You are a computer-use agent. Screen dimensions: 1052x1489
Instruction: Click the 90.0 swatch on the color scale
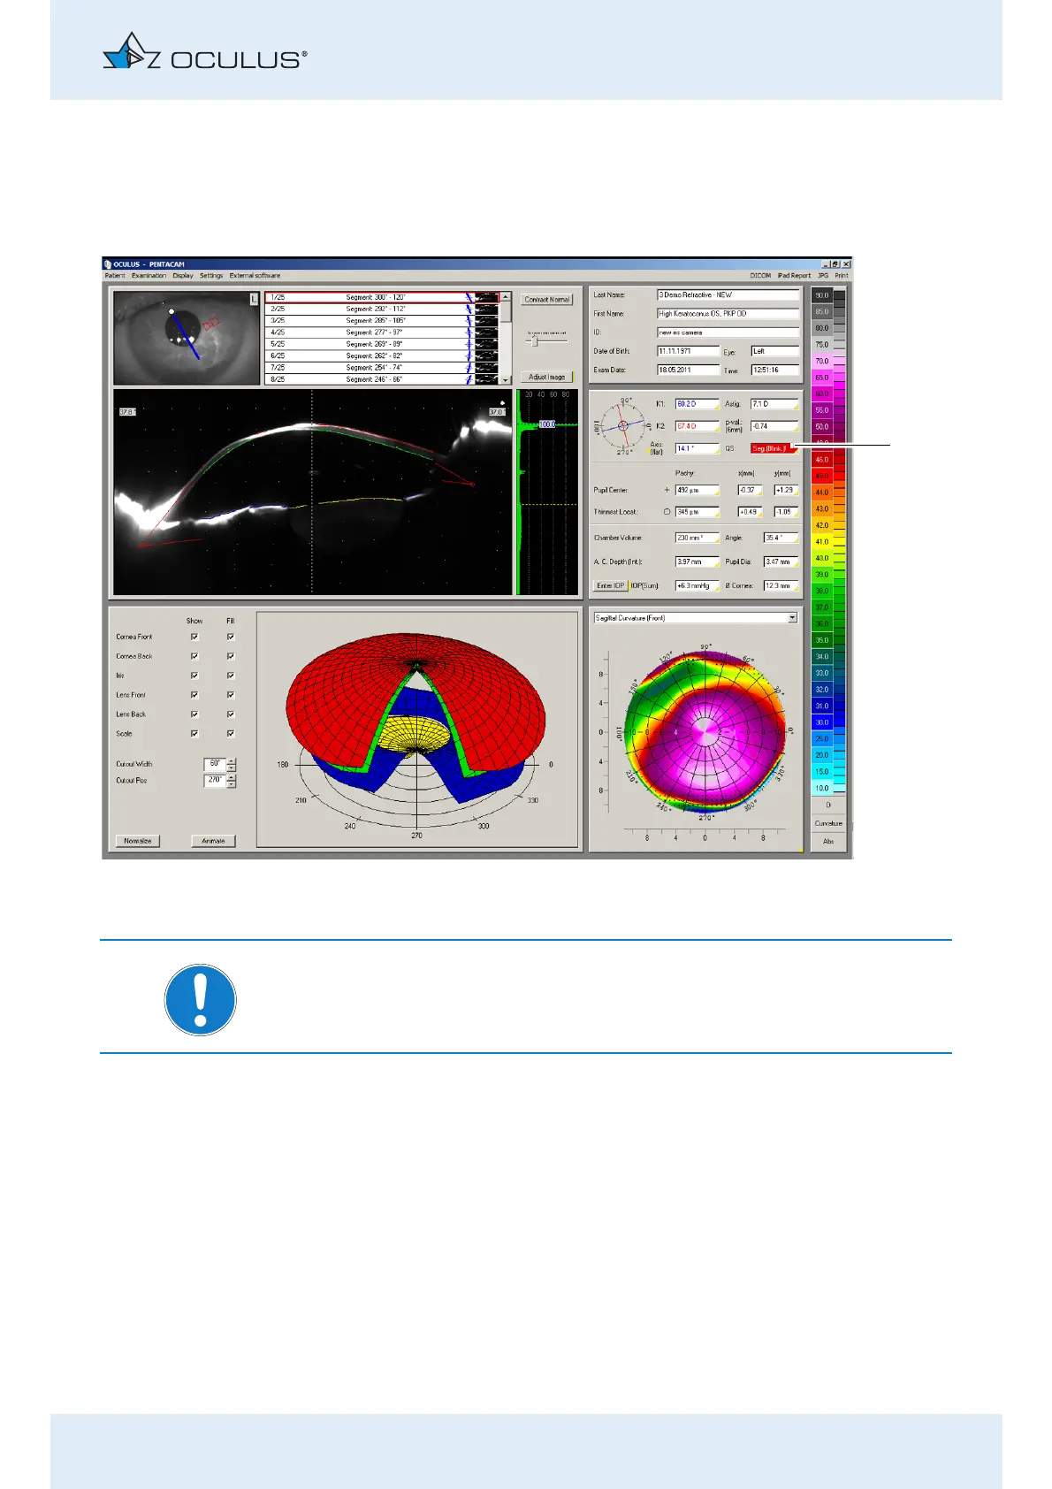click(x=822, y=295)
